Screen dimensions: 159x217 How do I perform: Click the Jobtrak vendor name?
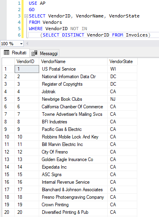(x=49, y=92)
